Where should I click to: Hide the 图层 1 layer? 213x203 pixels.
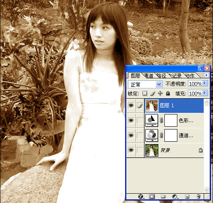(131, 105)
